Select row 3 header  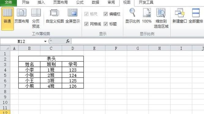click(x=5, y=64)
